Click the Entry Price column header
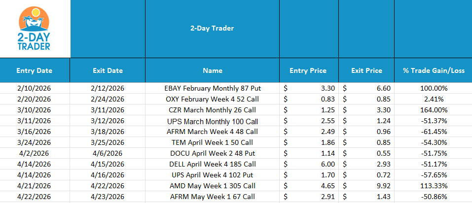 tap(308, 70)
